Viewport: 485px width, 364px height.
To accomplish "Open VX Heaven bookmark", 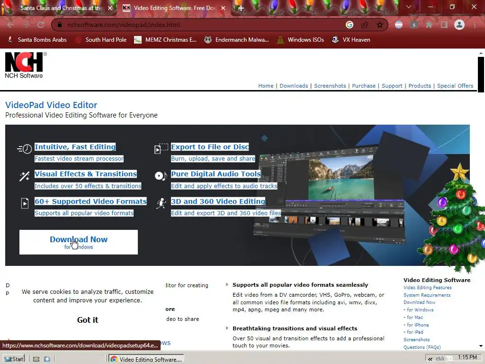I will click(x=351, y=40).
